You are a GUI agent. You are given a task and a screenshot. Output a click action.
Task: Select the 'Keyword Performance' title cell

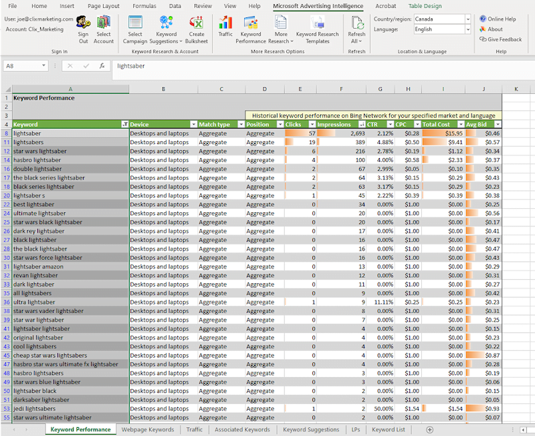coord(71,98)
